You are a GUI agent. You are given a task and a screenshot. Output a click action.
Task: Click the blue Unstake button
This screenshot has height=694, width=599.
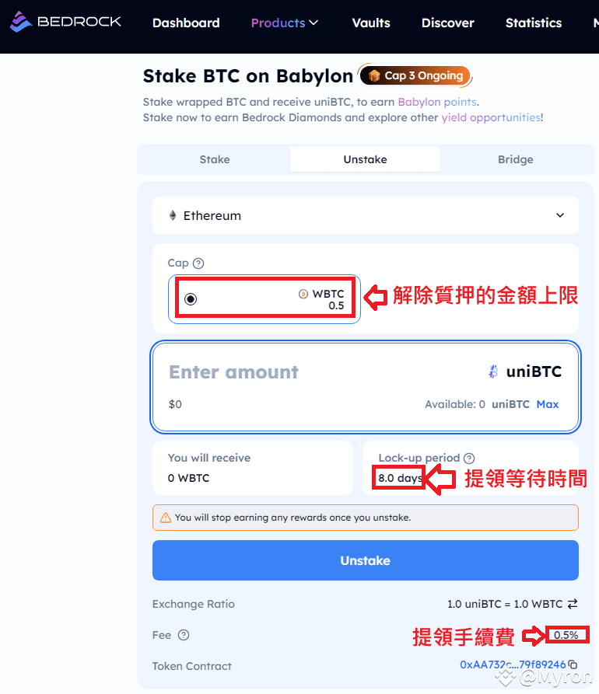click(366, 560)
